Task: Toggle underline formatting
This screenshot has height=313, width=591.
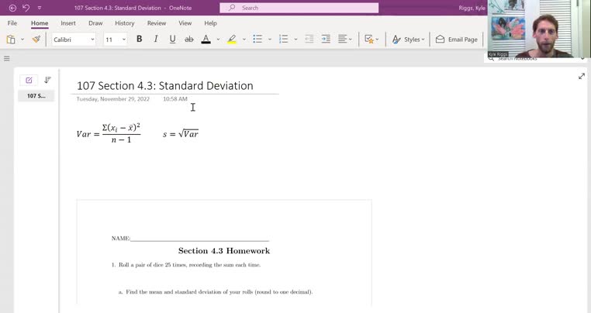Action: (x=172, y=40)
